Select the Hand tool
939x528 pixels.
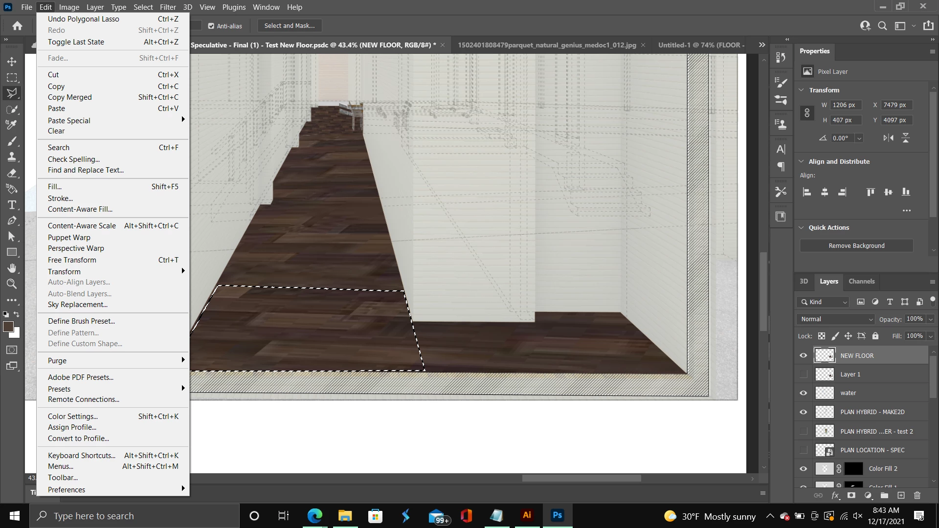tap(12, 268)
